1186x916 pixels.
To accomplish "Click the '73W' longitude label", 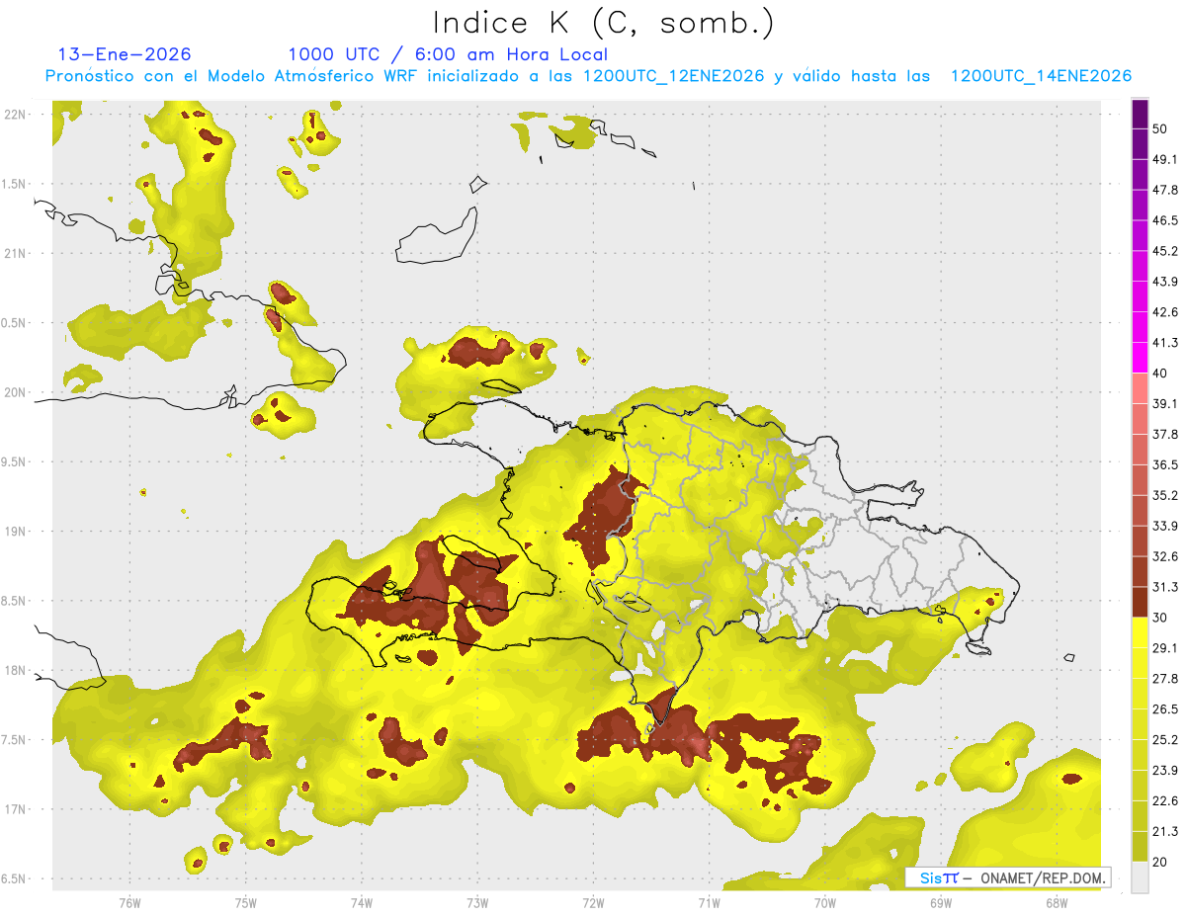I will pos(477,903).
